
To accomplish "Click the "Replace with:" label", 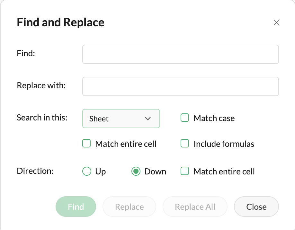I will pos(41,85).
